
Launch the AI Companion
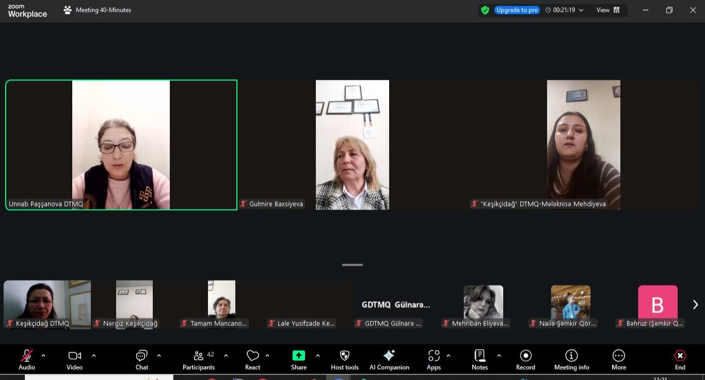pyautogui.click(x=389, y=359)
